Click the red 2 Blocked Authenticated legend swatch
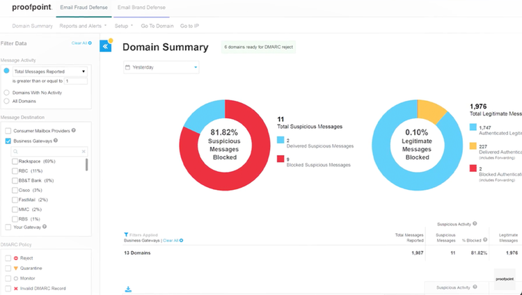Image resolution: width=522 pixels, height=295 pixels. click(x=473, y=168)
